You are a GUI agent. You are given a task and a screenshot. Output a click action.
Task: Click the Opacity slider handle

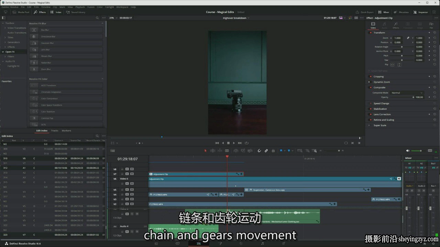(x=413, y=97)
